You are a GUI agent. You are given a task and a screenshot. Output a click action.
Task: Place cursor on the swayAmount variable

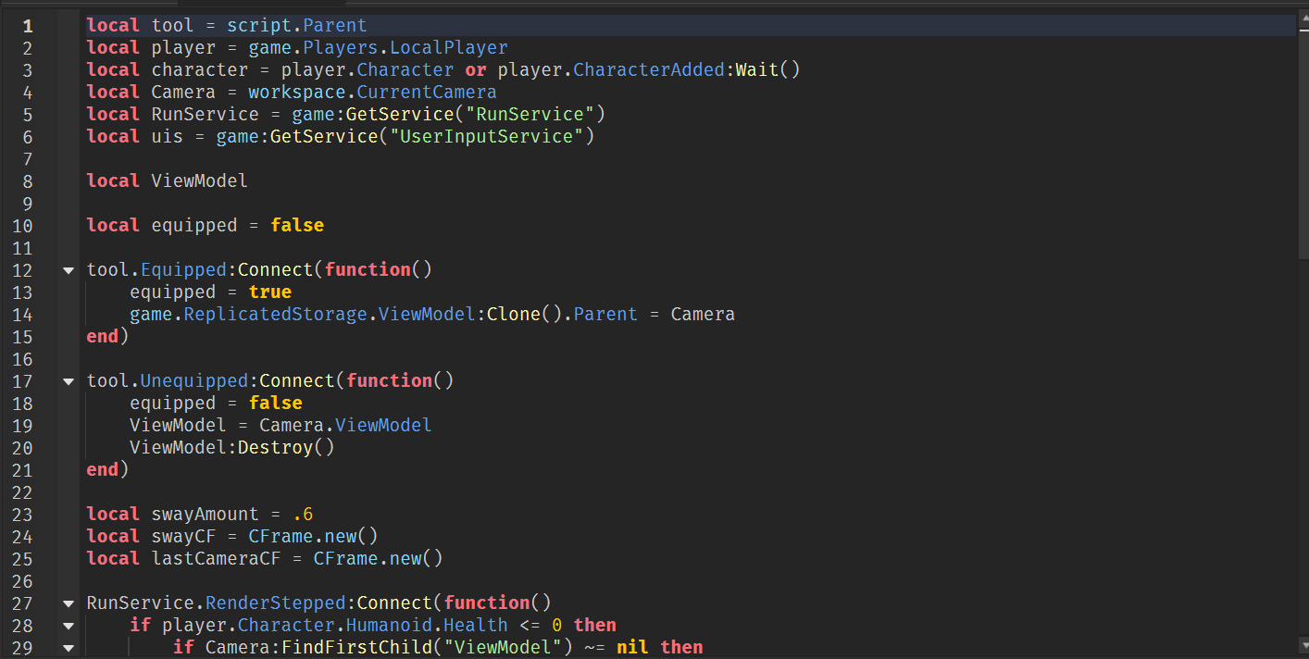pos(205,514)
